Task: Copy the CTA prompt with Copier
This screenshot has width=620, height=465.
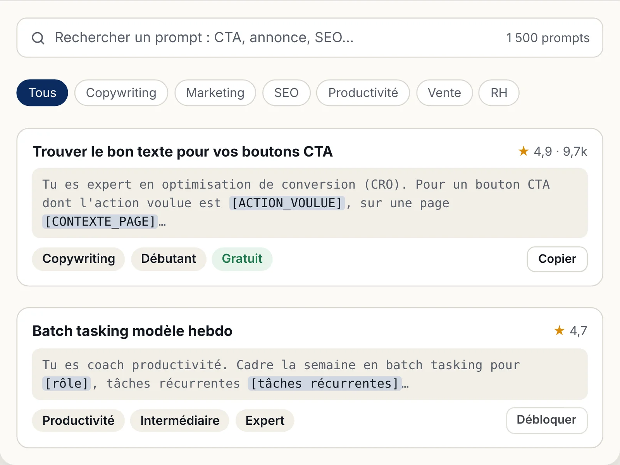Action: tap(557, 259)
